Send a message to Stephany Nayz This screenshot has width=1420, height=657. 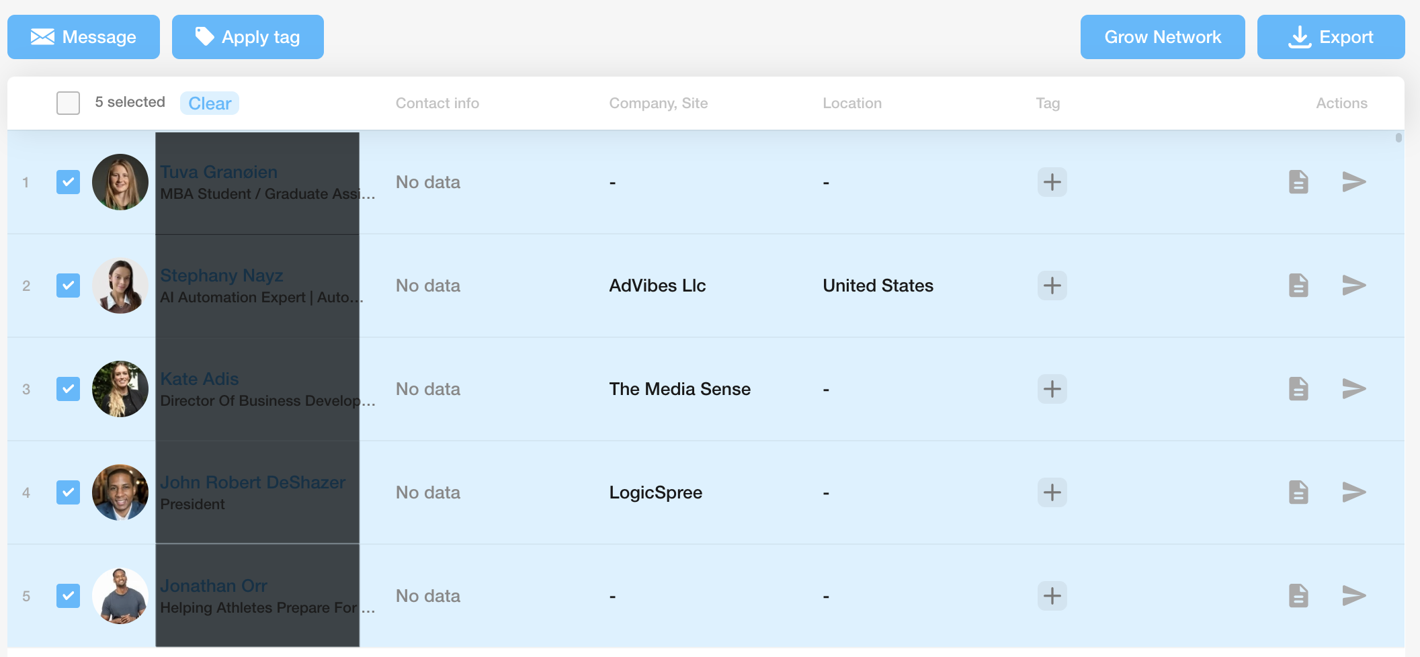coord(1354,286)
